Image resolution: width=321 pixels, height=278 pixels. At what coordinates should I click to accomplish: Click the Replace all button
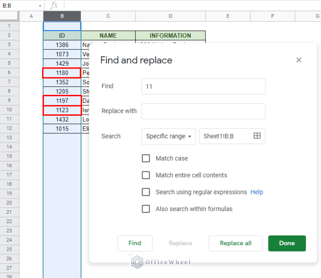[236, 243]
